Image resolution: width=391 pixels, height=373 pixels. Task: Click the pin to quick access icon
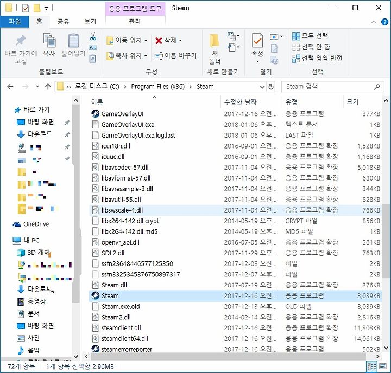pyautogui.click(x=21, y=41)
